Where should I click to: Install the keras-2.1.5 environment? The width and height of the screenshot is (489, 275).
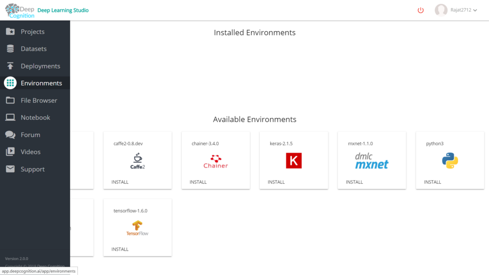276,182
